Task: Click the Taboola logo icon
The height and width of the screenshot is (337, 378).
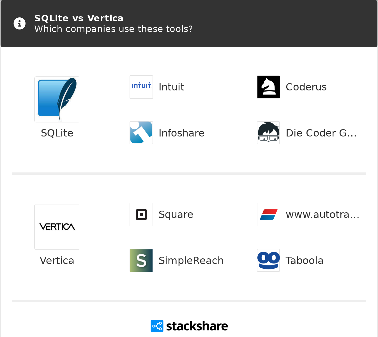Action: (269, 260)
